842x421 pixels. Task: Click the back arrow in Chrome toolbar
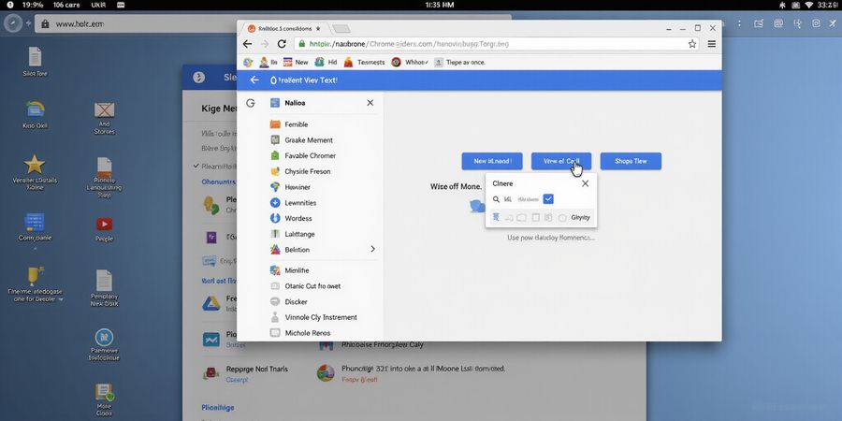pyautogui.click(x=247, y=44)
